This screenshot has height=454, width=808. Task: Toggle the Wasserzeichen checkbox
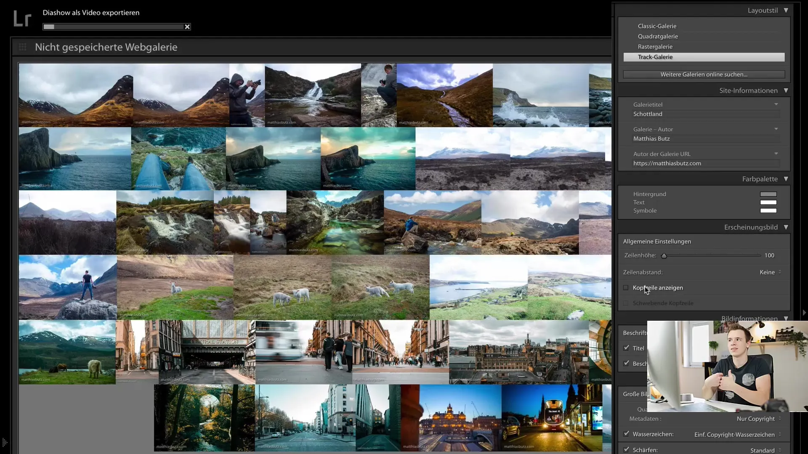626,434
